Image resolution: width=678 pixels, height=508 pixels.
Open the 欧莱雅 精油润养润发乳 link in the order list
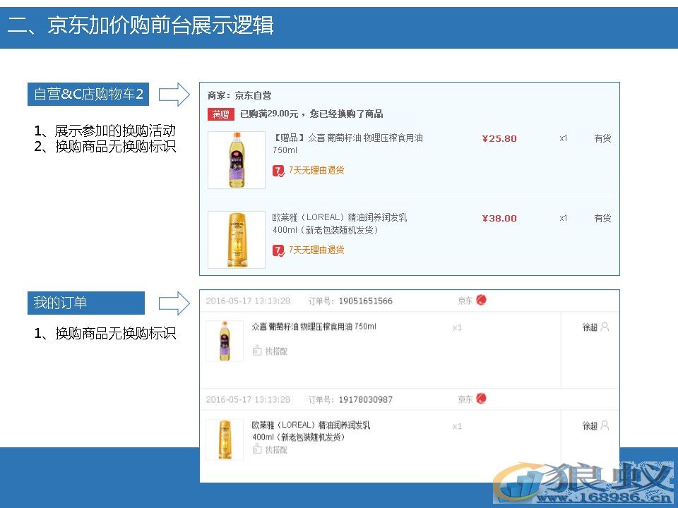311,431
